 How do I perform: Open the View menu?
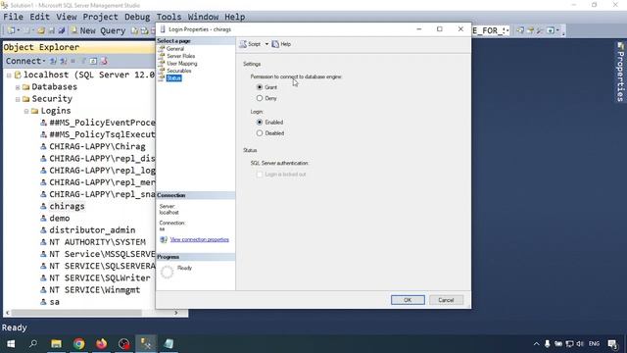(x=67, y=17)
